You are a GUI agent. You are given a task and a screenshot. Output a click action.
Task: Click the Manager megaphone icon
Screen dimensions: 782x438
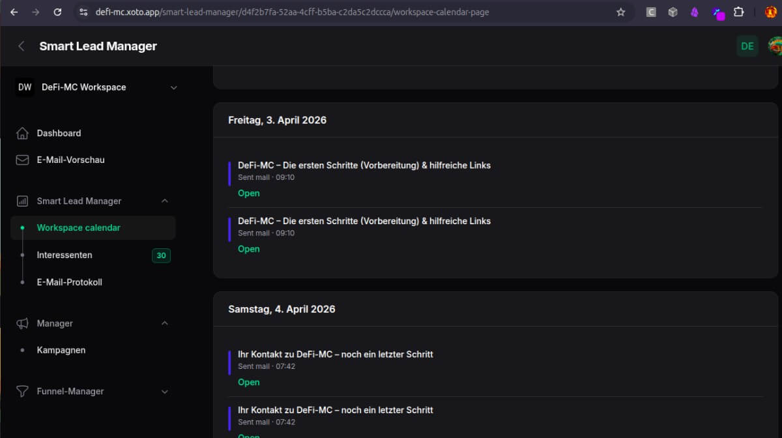[22, 323]
